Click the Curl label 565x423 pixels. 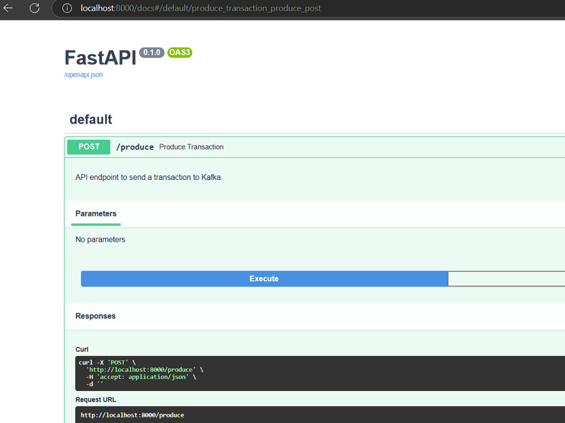pyautogui.click(x=82, y=349)
